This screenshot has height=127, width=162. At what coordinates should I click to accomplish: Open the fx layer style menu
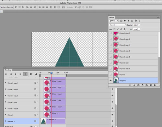[x=134, y=85]
